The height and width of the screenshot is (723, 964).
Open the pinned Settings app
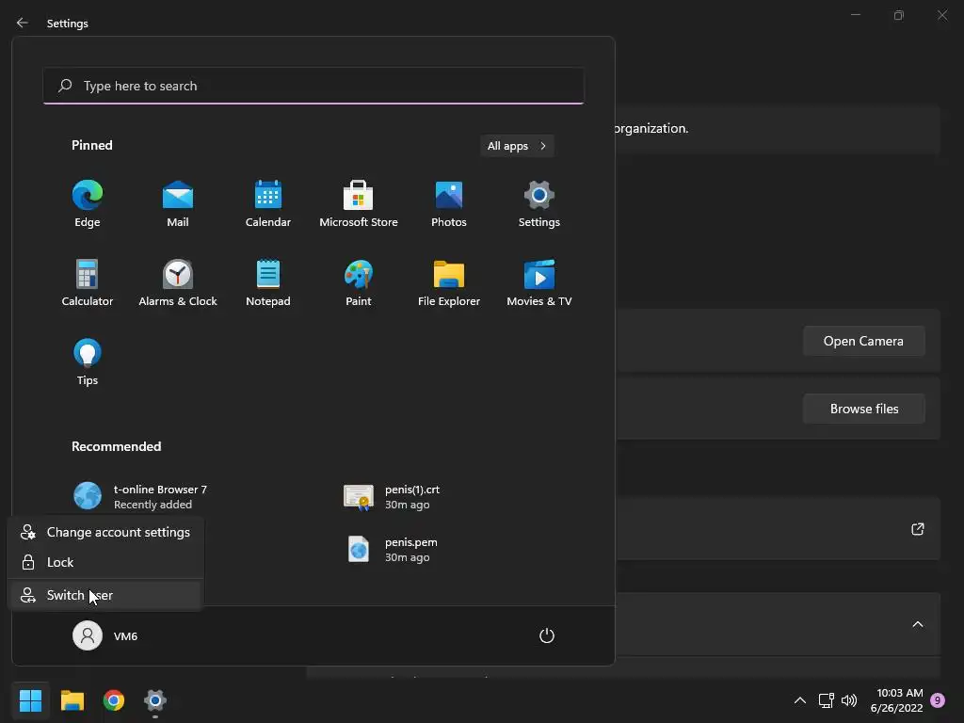point(539,204)
